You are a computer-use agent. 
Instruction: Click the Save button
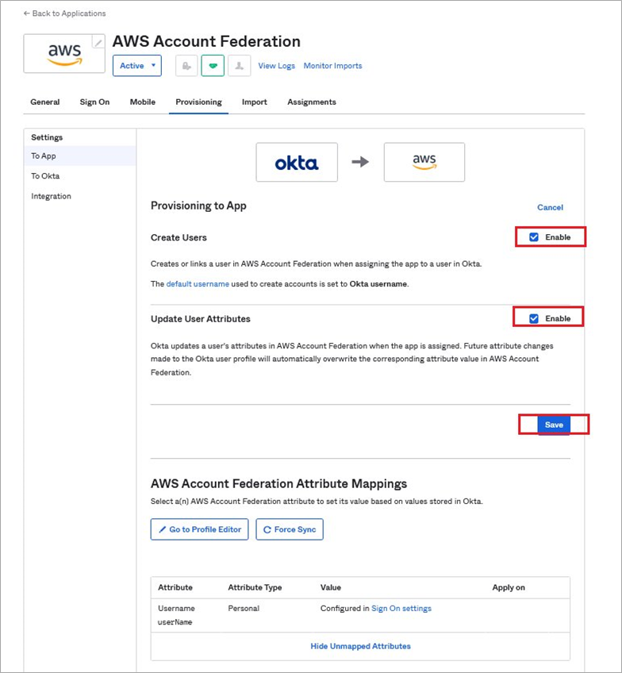tap(554, 425)
